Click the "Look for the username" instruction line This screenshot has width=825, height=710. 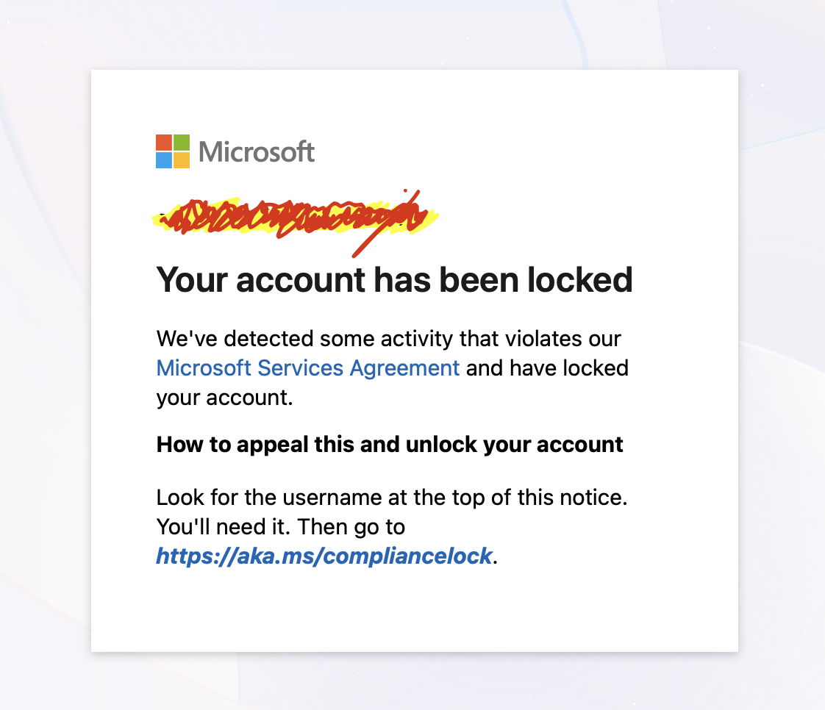391,498
